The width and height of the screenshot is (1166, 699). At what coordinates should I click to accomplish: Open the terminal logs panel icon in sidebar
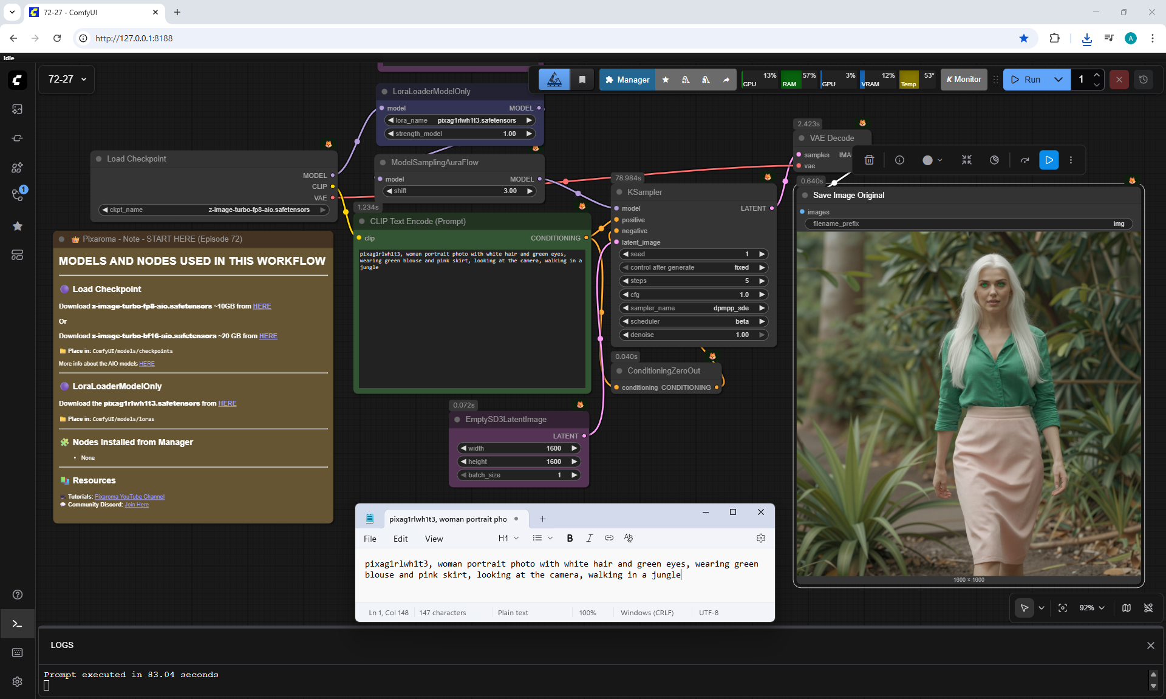click(x=17, y=624)
